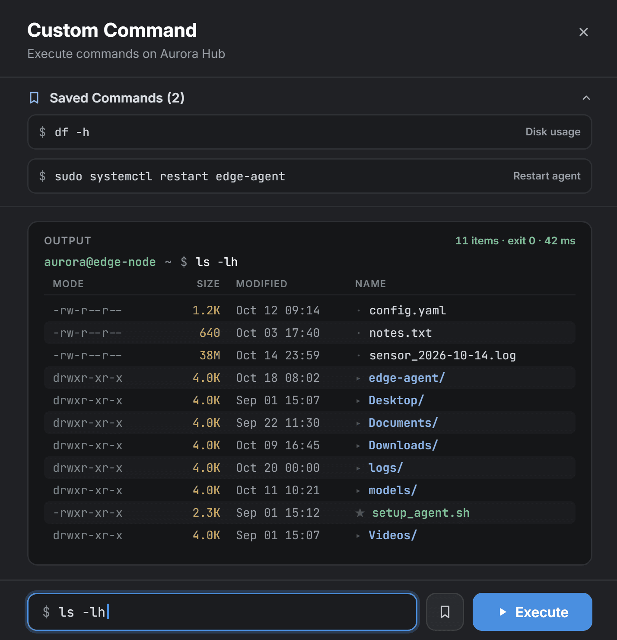This screenshot has height=640, width=617.
Task: Open the logs/ directory
Action: 385,468
